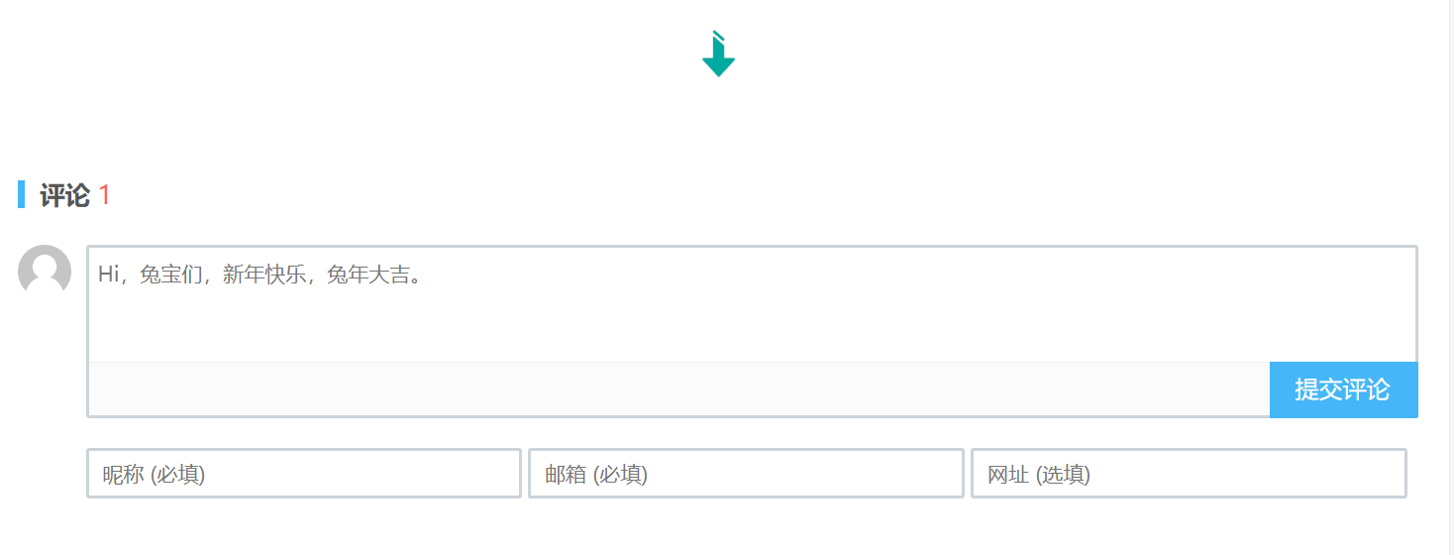Click the teal downward arrow icon
The height and width of the screenshot is (555, 1454).
718,54
